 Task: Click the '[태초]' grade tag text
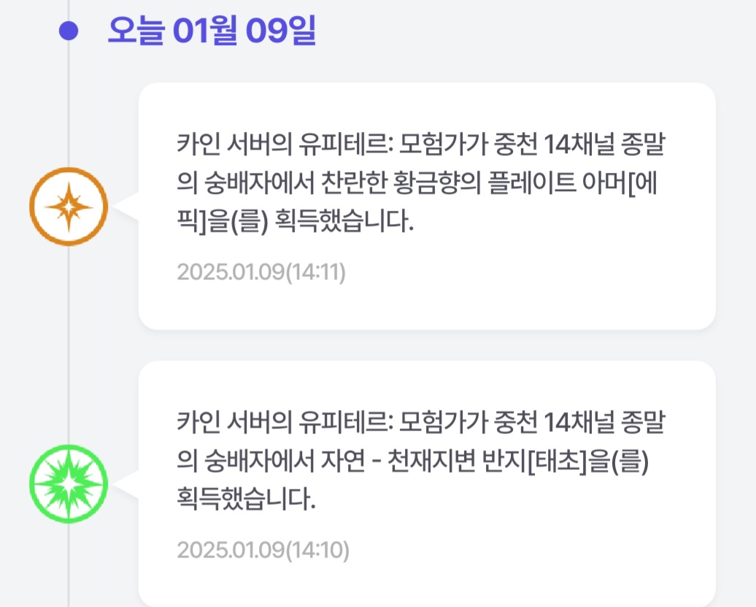click(x=558, y=461)
